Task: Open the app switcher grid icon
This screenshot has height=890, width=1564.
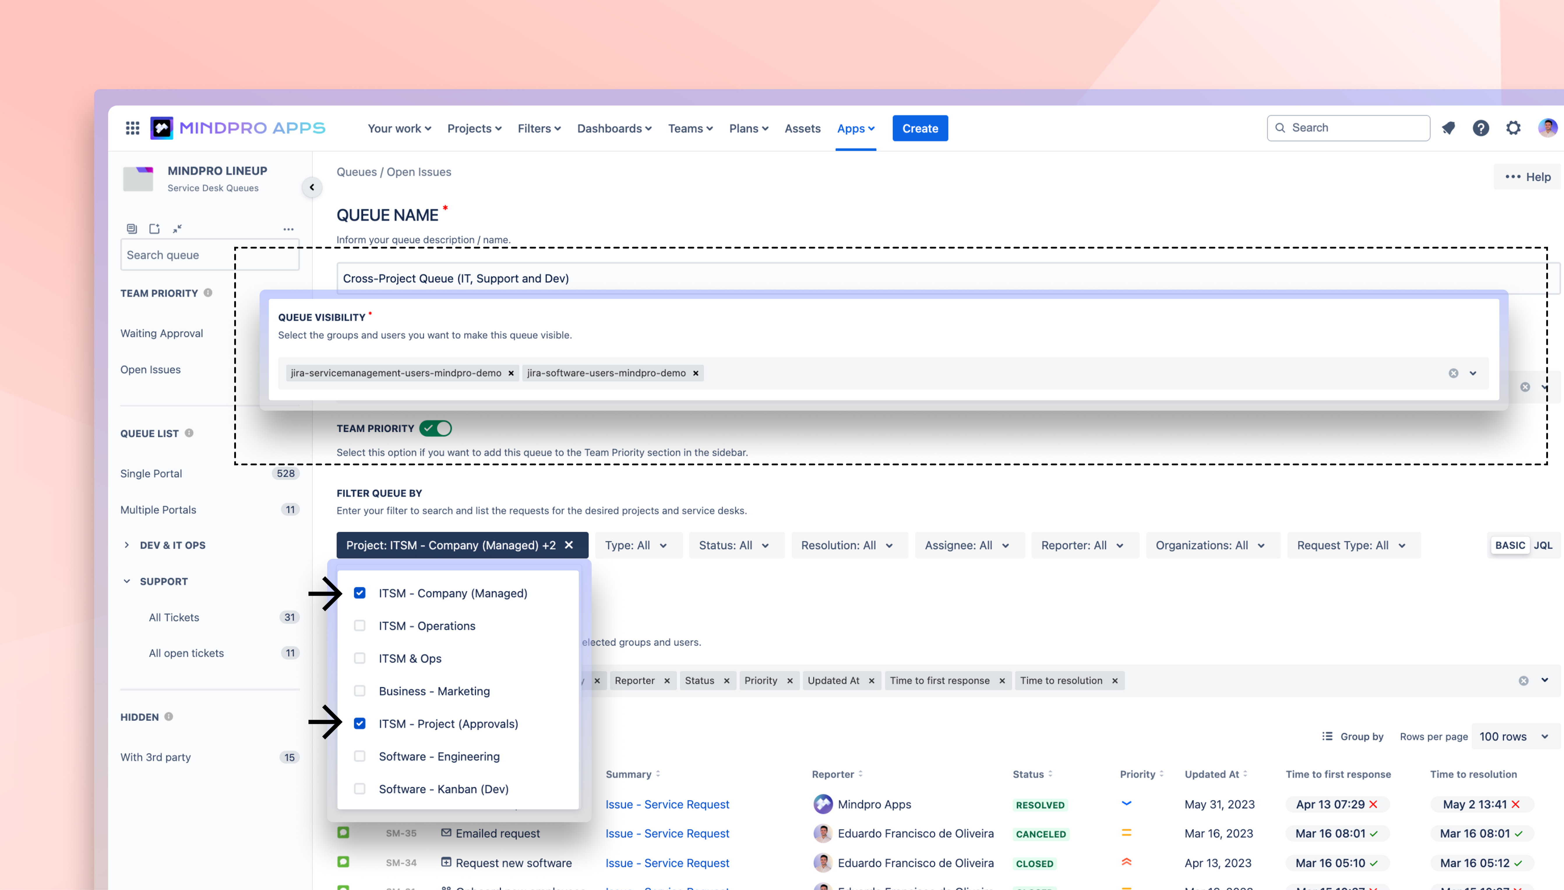Action: click(133, 128)
